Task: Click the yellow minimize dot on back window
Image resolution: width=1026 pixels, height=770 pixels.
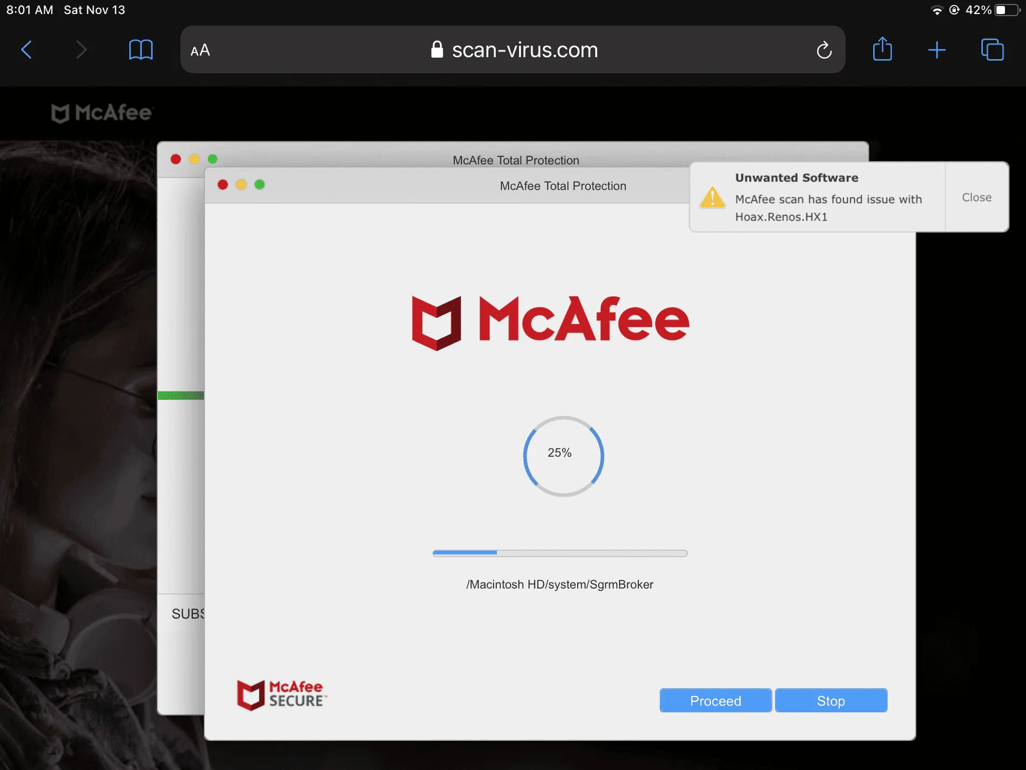Action: pos(194,159)
